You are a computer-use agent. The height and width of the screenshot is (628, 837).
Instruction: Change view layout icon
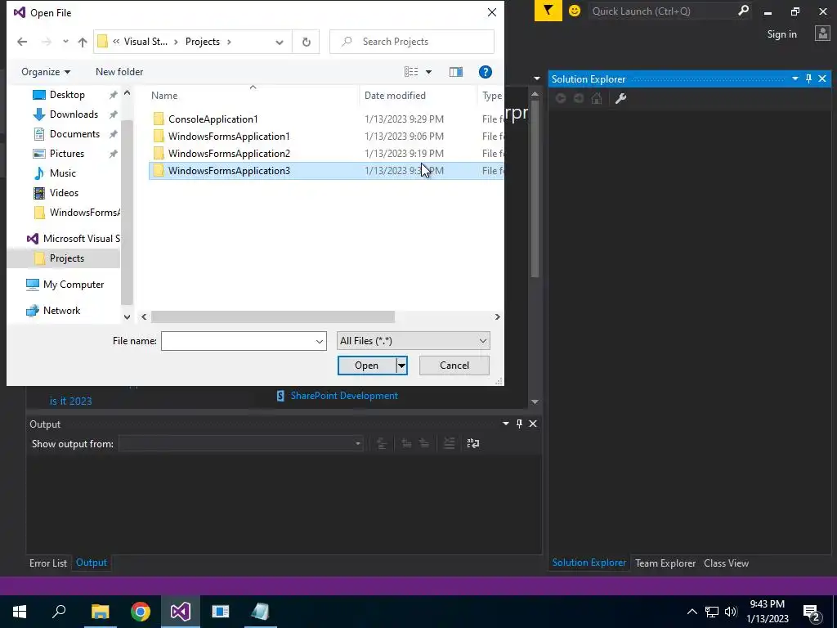pyautogui.click(x=411, y=72)
